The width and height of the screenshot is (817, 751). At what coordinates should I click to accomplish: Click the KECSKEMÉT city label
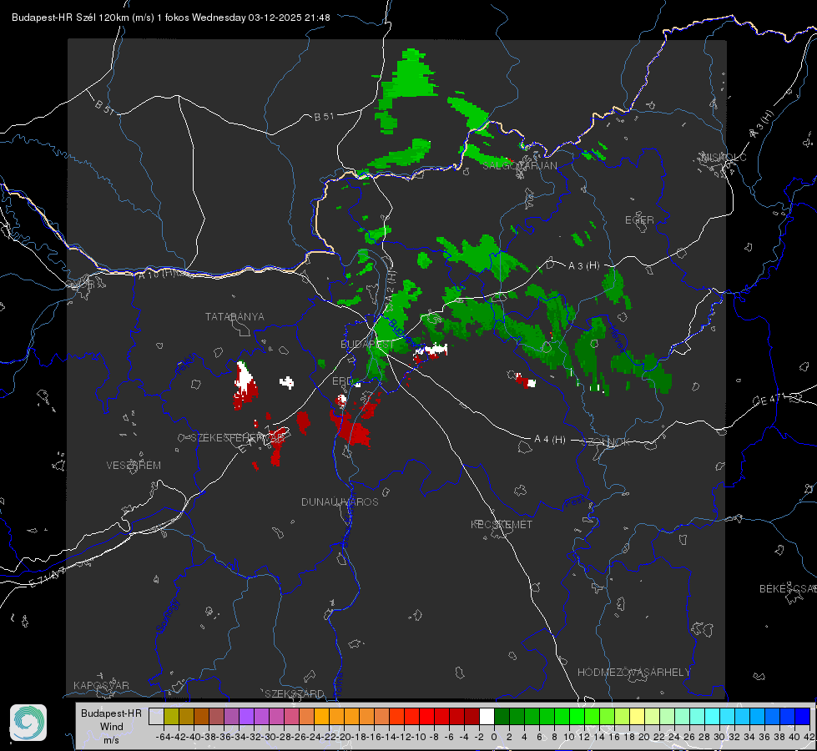(x=502, y=524)
